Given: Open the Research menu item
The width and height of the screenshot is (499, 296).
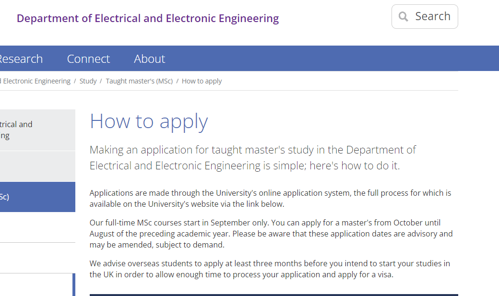Looking at the screenshot, I should tap(21, 59).
